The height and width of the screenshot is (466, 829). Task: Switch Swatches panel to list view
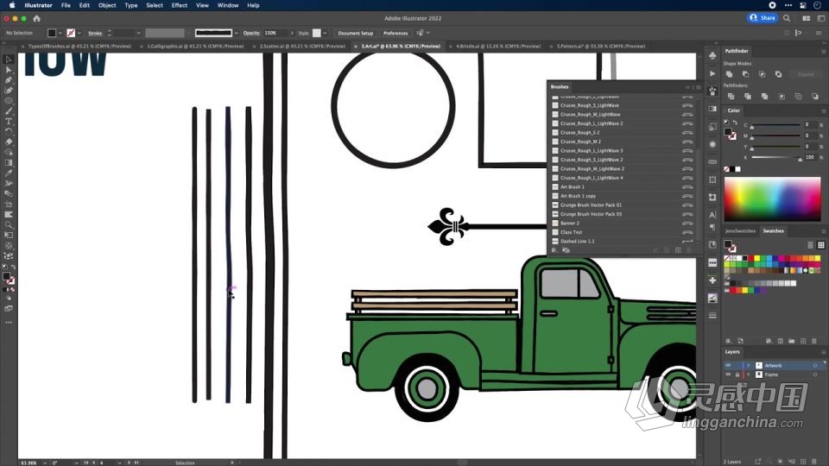(x=810, y=245)
